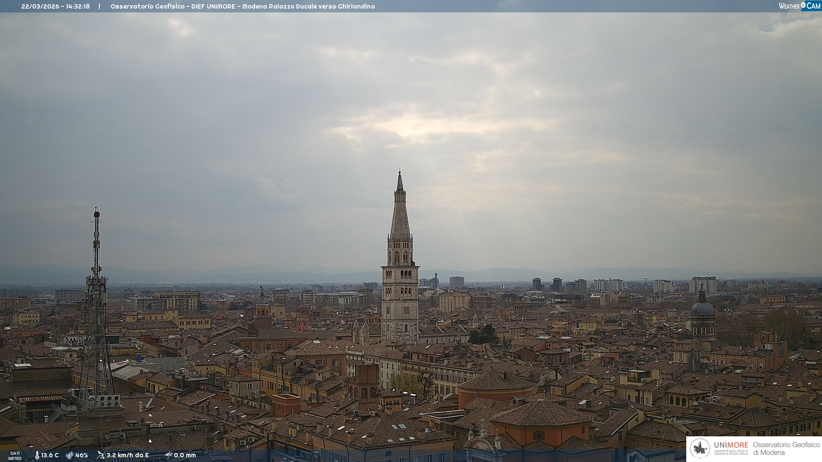The width and height of the screenshot is (822, 462).
Task: Click the DATI METEO label
Action: (x=15, y=456)
